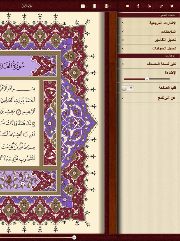This screenshot has height=241, width=180.
Task: Tap the سورة الفاتحة title banner
Action: pos(20,66)
